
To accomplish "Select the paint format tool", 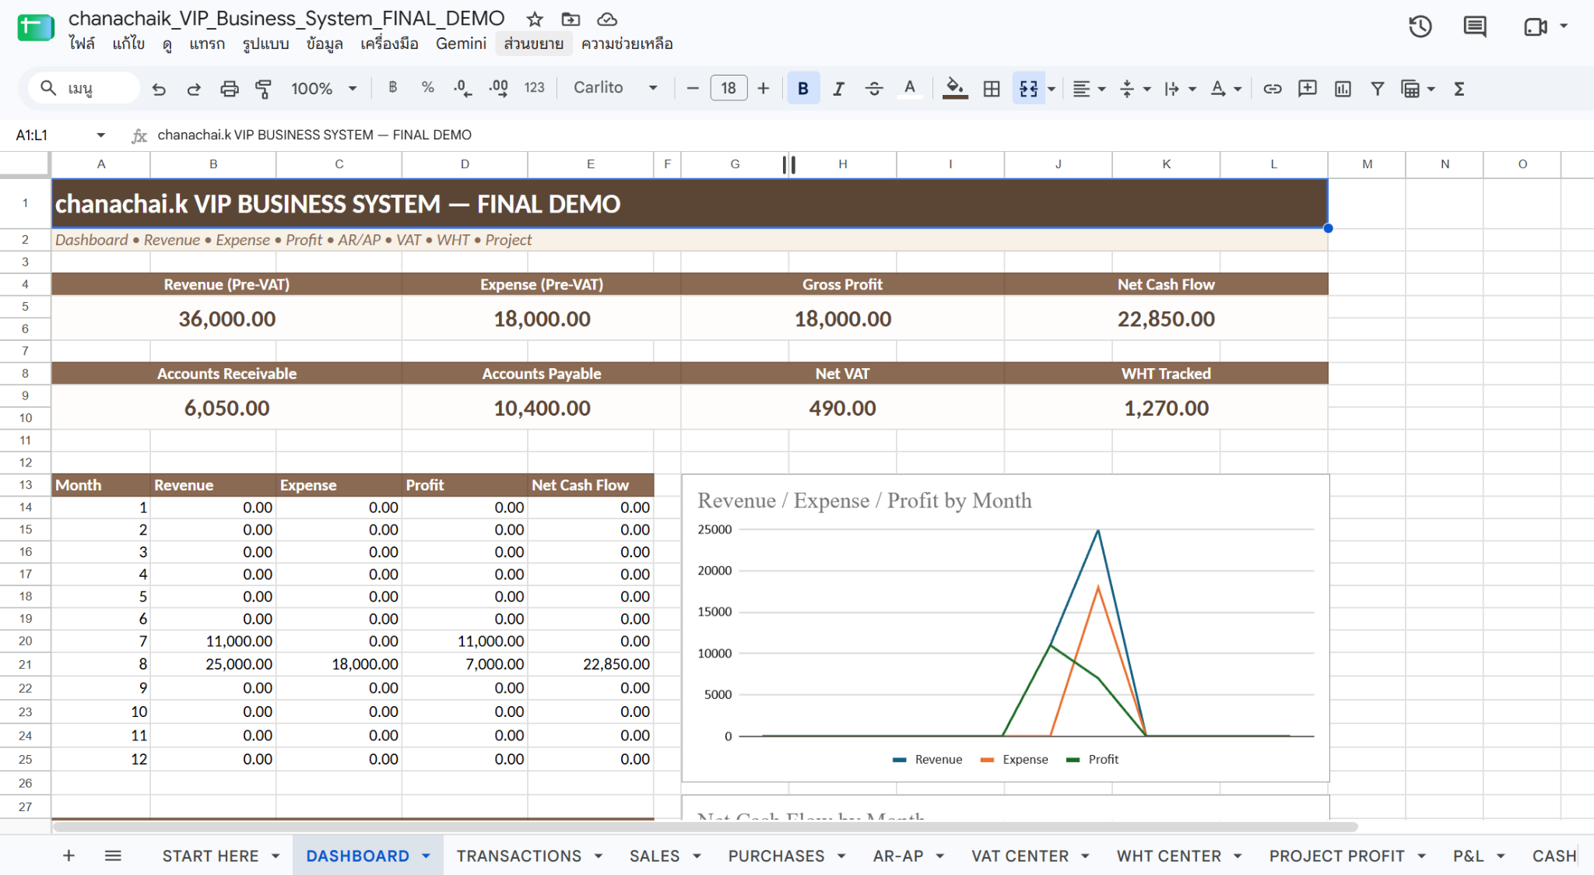I will click(x=264, y=89).
